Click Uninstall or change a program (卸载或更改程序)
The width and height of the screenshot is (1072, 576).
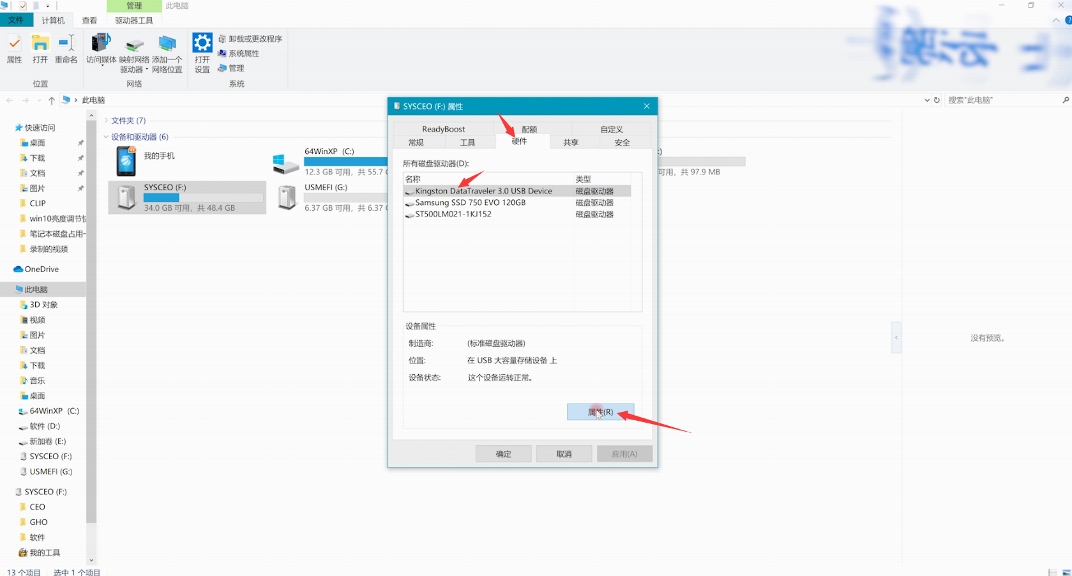click(x=250, y=39)
